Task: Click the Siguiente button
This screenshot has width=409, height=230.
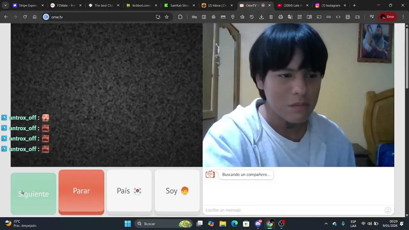Action: 33,194
